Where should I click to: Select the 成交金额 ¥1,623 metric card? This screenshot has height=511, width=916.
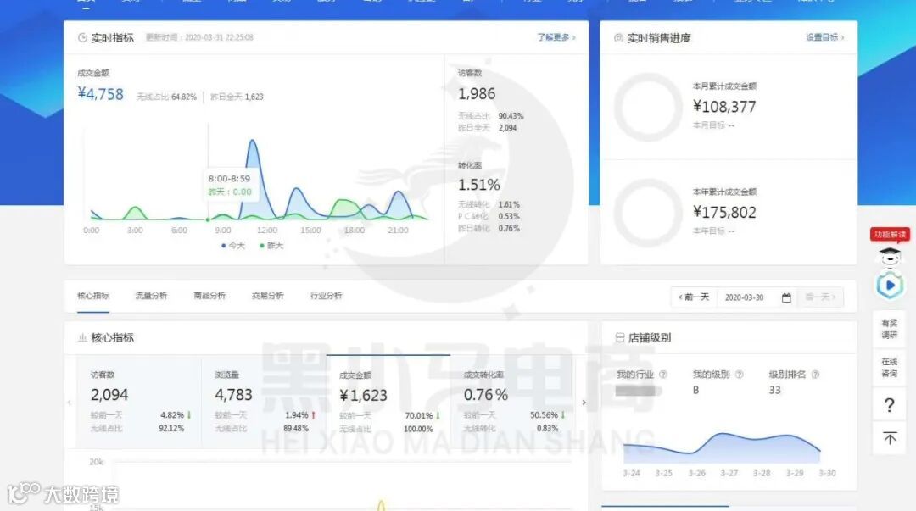point(388,402)
